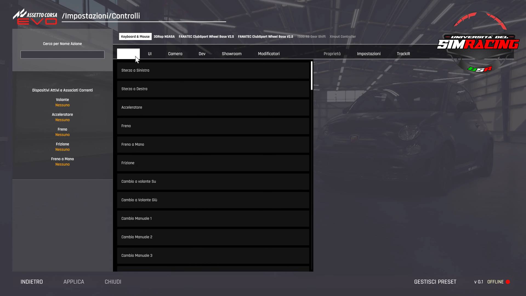Screen dimensions: 526x296
Task: Rebind the Sterza a Sinistra action
Action: tap(213, 70)
